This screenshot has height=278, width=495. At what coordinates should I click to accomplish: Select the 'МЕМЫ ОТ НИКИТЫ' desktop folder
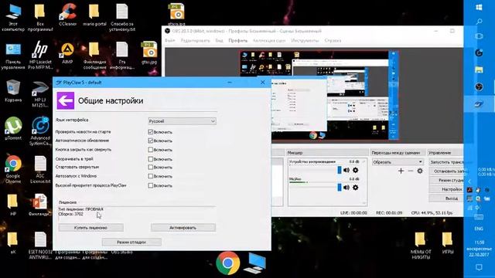point(421,246)
